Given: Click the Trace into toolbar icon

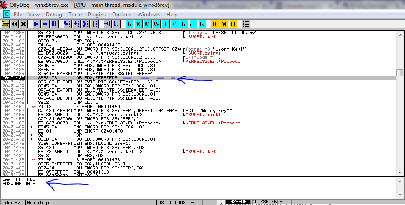Looking at the screenshot, I should click(x=86, y=24).
